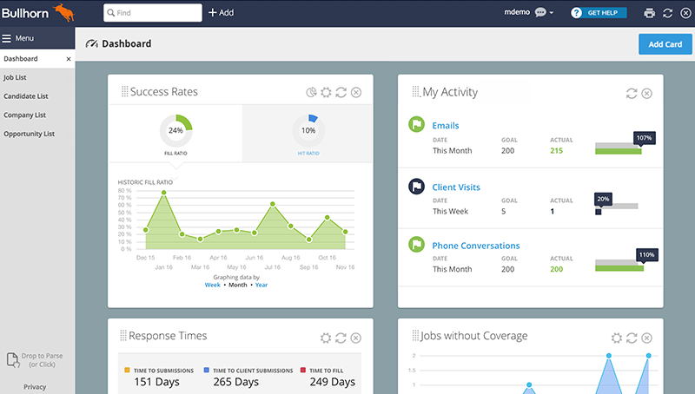Image resolution: width=695 pixels, height=394 pixels.
Task: Refresh Jobs without Coverage card
Action: [x=632, y=338]
